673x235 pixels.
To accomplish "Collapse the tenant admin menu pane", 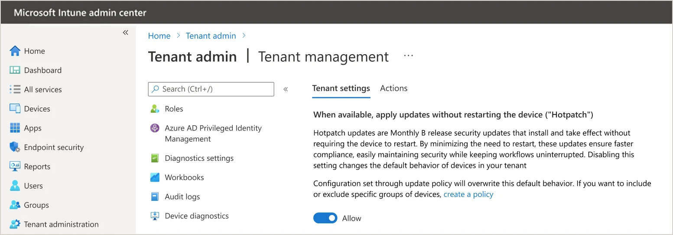I will pos(286,89).
